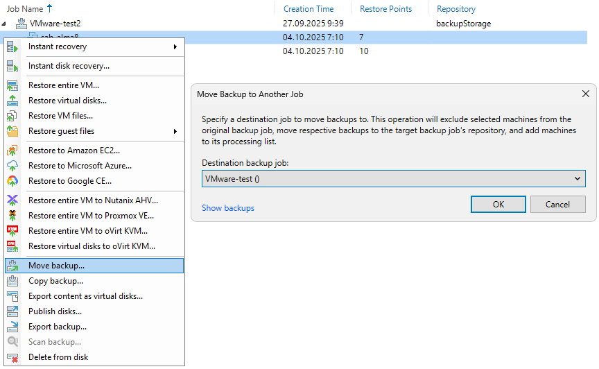Click the Google CE restore icon

[12, 181]
